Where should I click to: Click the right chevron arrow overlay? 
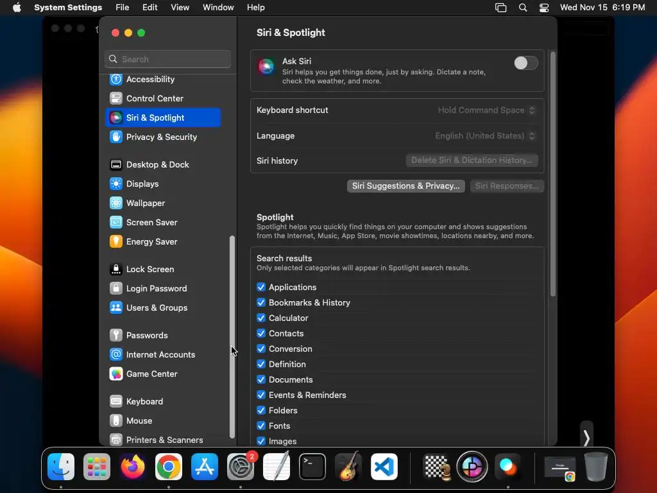[x=586, y=438]
